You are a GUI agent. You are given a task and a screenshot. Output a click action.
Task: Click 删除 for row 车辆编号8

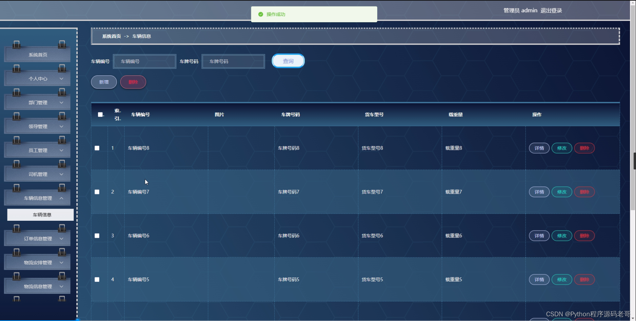584,148
